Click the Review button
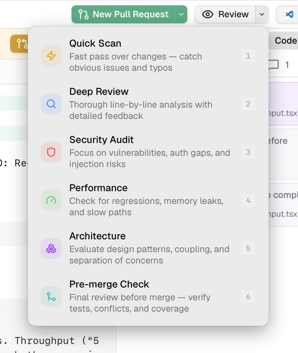Viewport: 298px width, 353px height. point(225,14)
